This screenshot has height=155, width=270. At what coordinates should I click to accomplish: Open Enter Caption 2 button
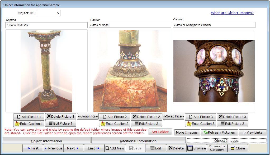click(115, 124)
